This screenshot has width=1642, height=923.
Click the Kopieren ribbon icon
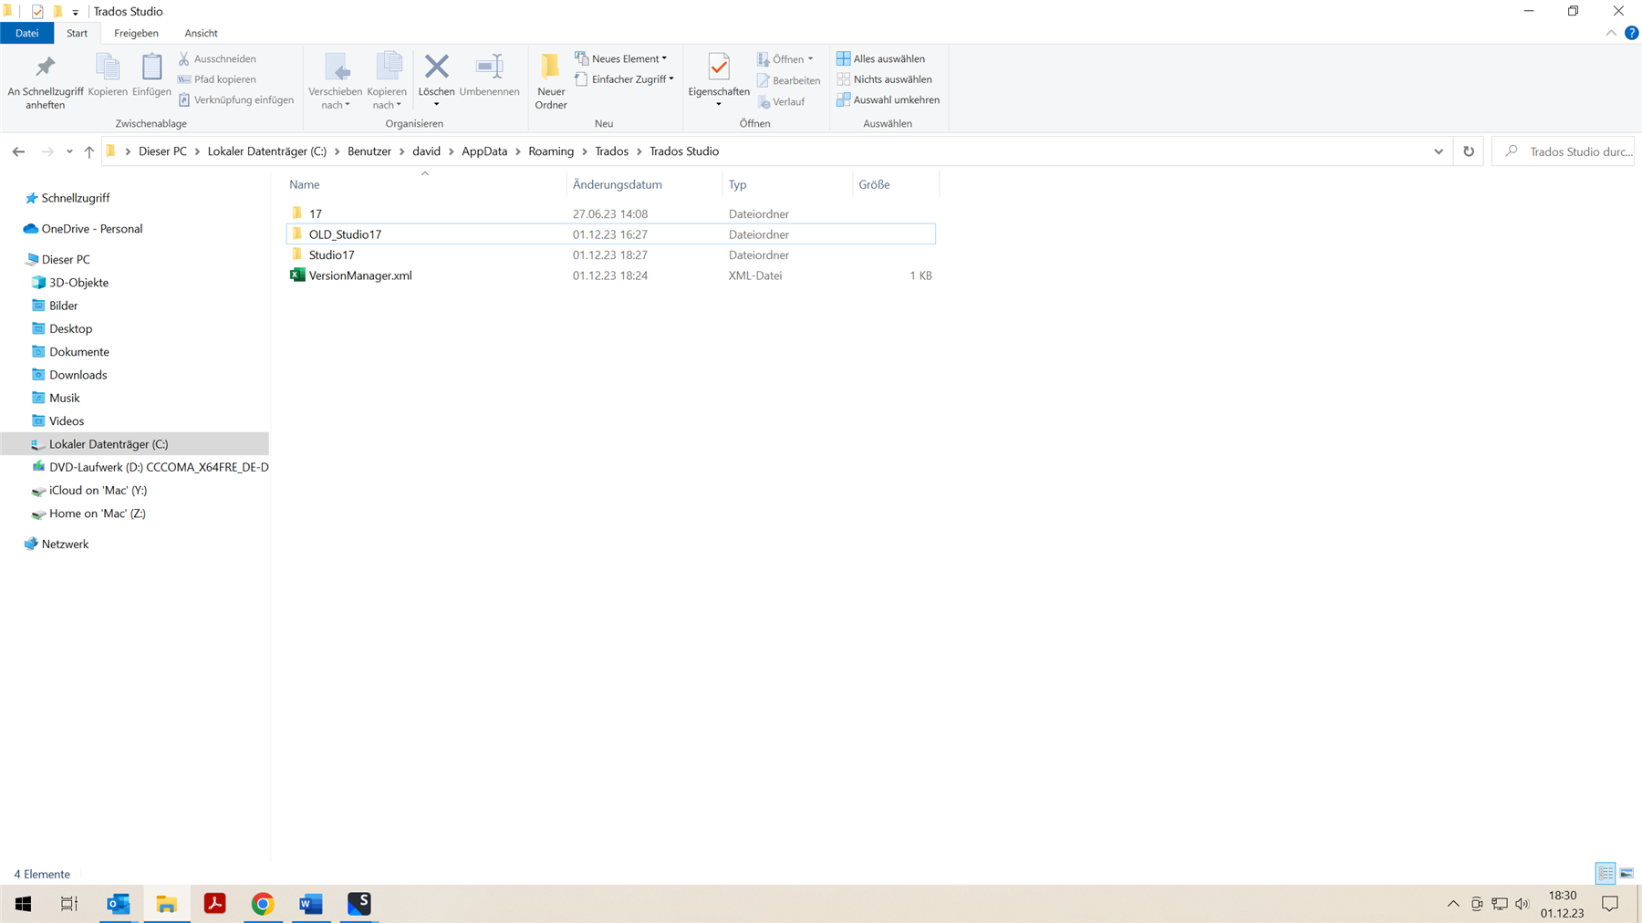(x=108, y=75)
